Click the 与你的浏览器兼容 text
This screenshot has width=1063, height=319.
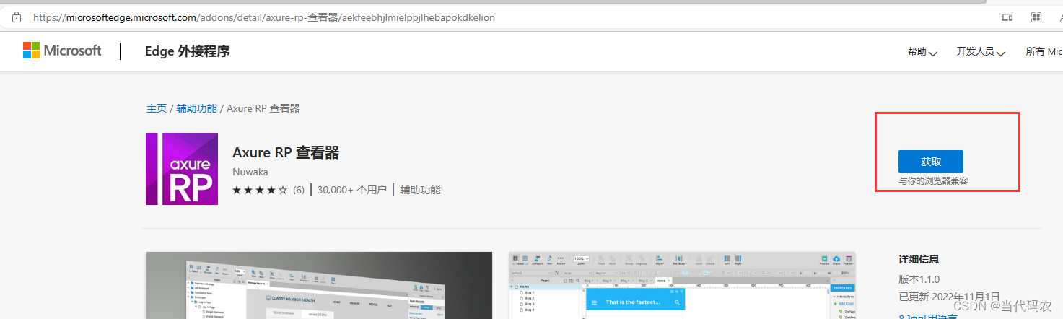tap(933, 181)
